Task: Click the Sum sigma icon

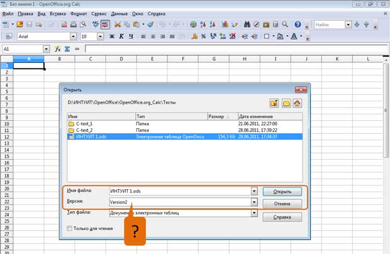Action: [67, 49]
